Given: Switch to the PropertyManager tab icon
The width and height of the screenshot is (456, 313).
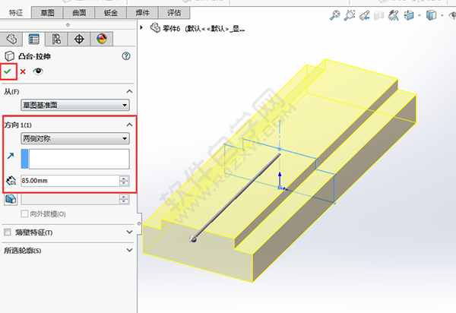Looking at the screenshot, I should 34,39.
